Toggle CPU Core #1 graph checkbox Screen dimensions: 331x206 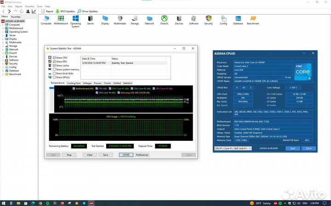coord(110,89)
